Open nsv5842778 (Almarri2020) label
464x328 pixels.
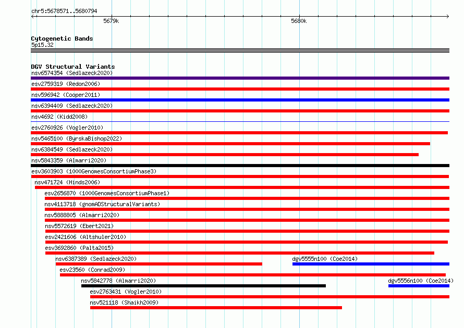(x=118, y=281)
